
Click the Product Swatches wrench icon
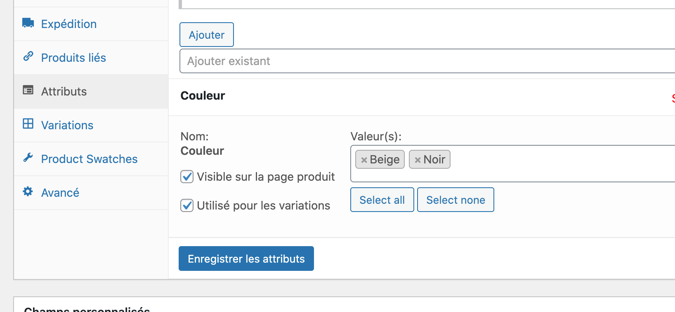click(28, 158)
